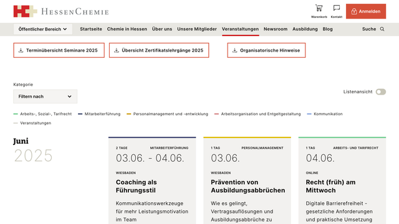Download Terminübersicht Seminare 2025
The image size is (399, 224).
[x=59, y=50]
